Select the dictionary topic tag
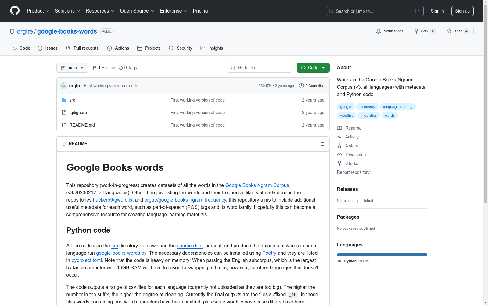The image size is (488, 305). [367, 107]
